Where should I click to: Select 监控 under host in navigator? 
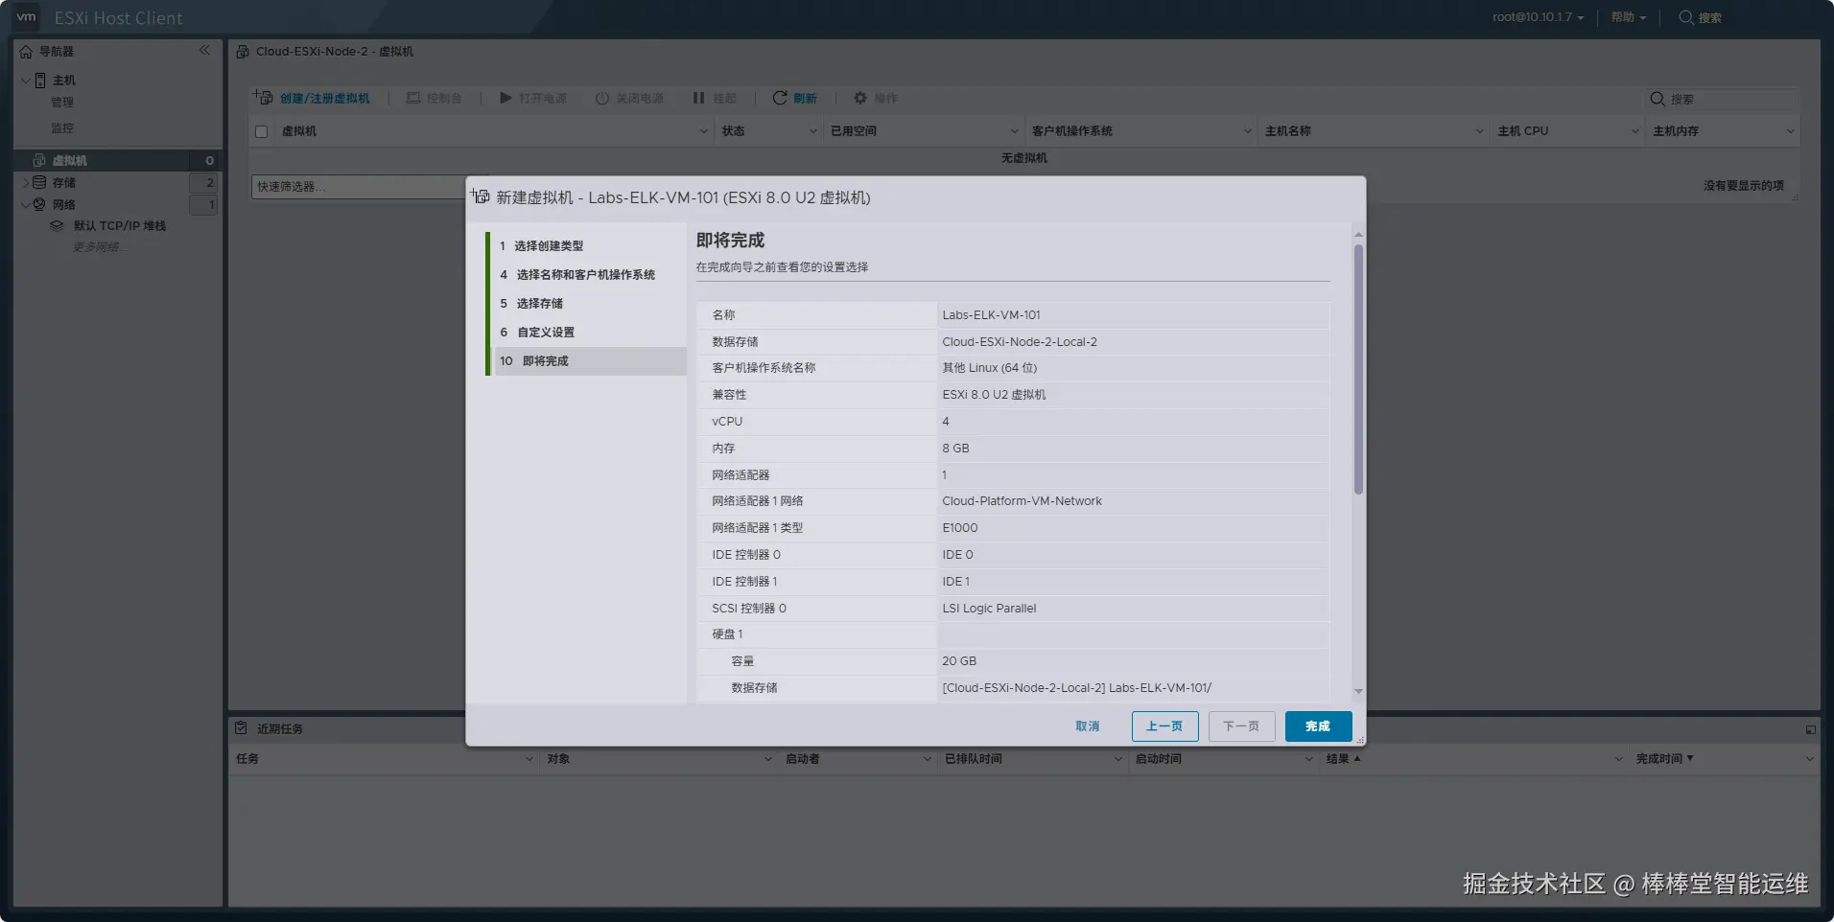tap(62, 128)
